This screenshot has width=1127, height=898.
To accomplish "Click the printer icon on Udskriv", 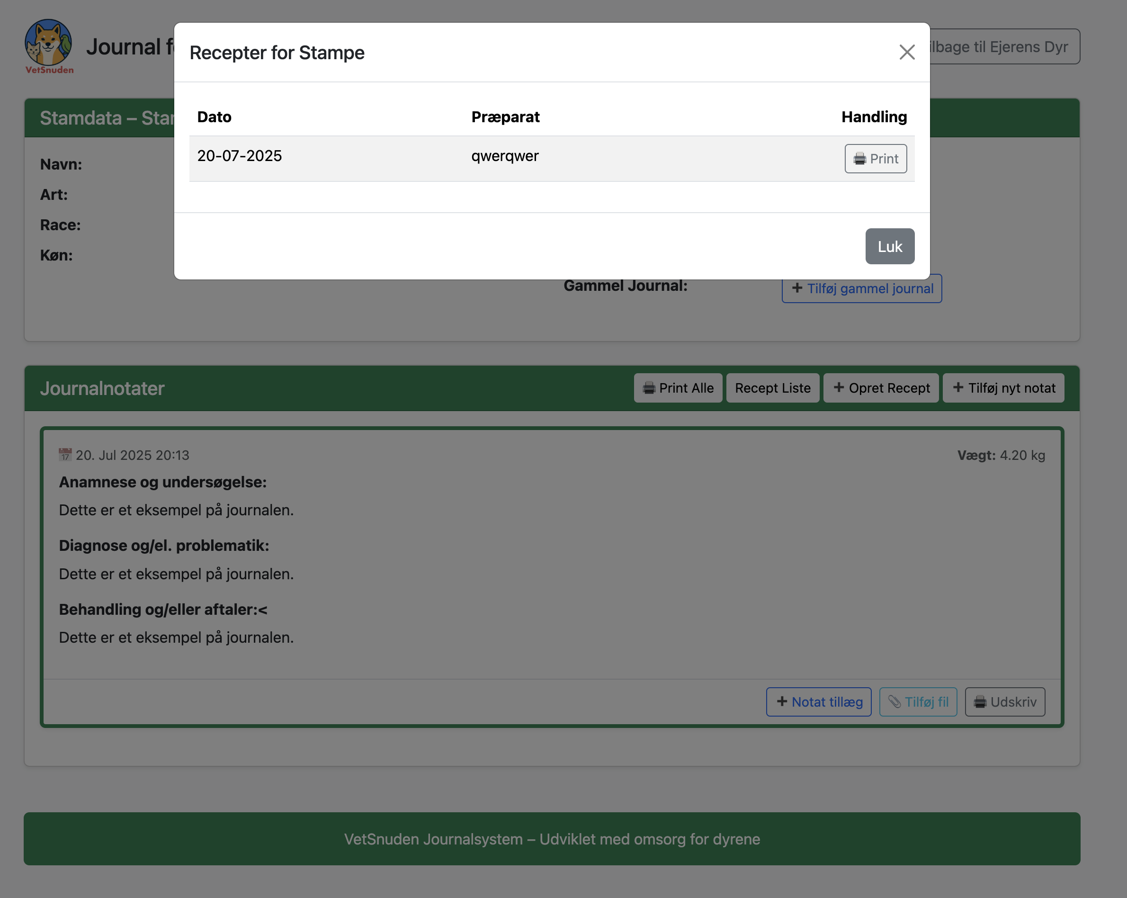I will coord(982,702).
